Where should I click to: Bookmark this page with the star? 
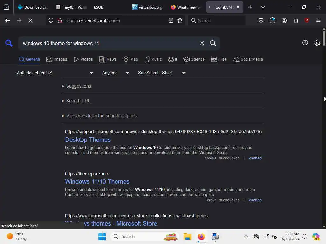(180, 20)
